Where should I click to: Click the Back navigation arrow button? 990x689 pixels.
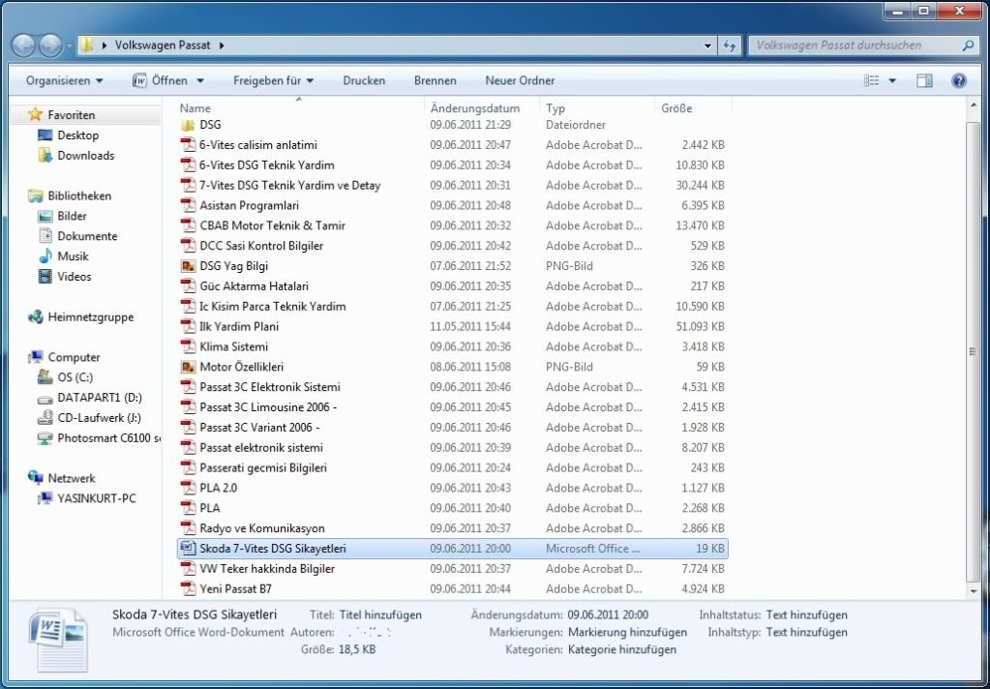[23, 45]
